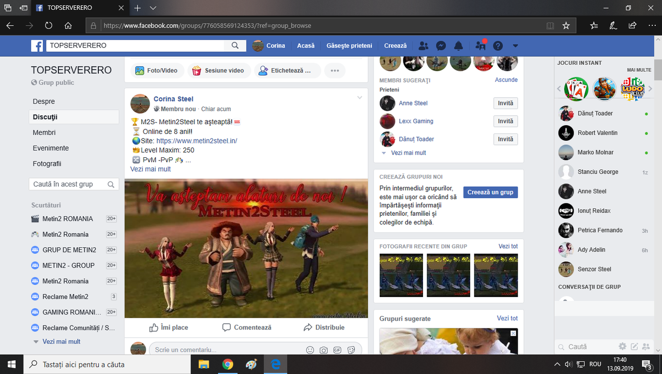
Task: Click the emoji icon in comment box
Action: coord(310,350)
